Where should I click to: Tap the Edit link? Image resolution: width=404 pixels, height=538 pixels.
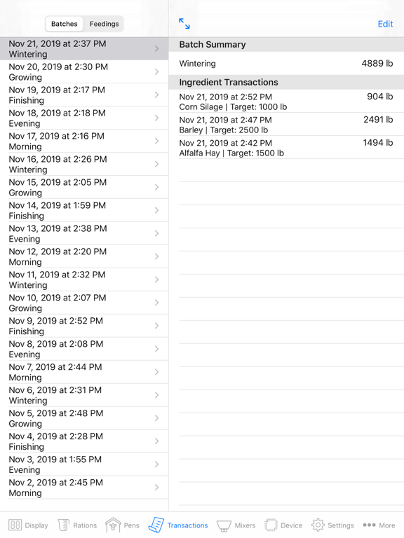(385, 24)
